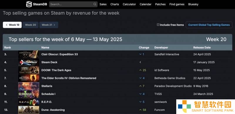Open the R.E.P.O. title link
The image size is (235, 114).
click(47, 102)
